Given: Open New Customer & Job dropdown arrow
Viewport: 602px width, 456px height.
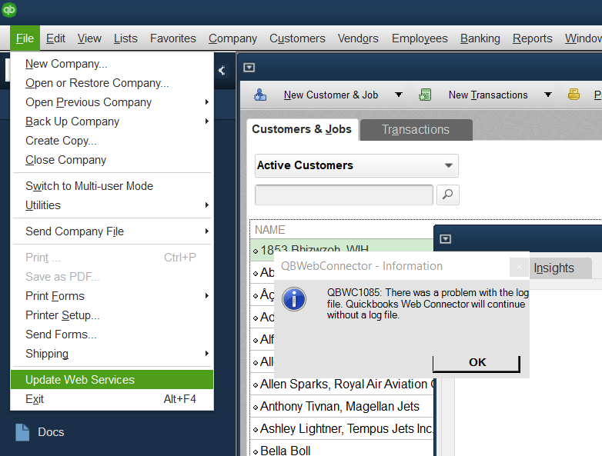Looking at the screenshot, I should click(x=399, y=95).
